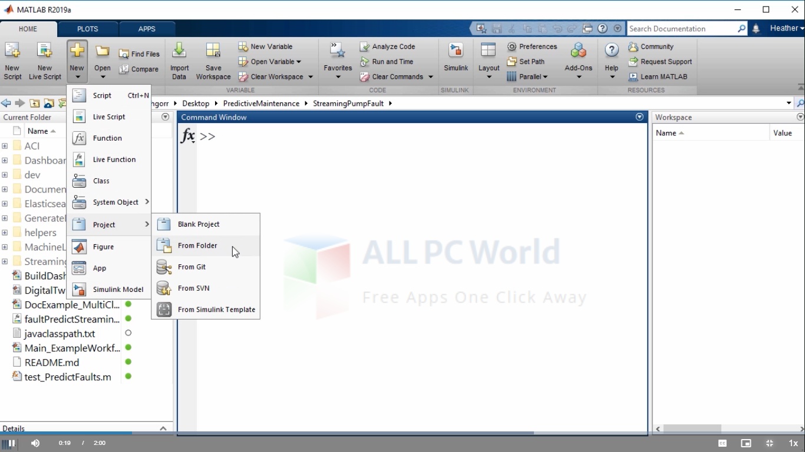This screenshot has height=452, width=805.
Task: Select From Folder in the Project submenu
Action: [x=206, y=245]
